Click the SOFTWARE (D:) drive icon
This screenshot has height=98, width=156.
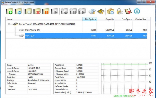point(22,30)
